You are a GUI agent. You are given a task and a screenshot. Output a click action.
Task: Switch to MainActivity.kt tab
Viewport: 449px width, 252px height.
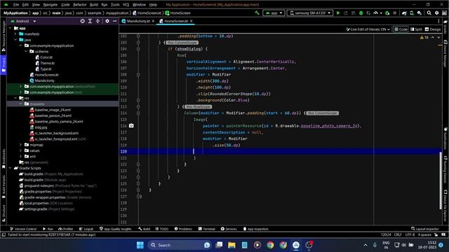coord(138,21)
